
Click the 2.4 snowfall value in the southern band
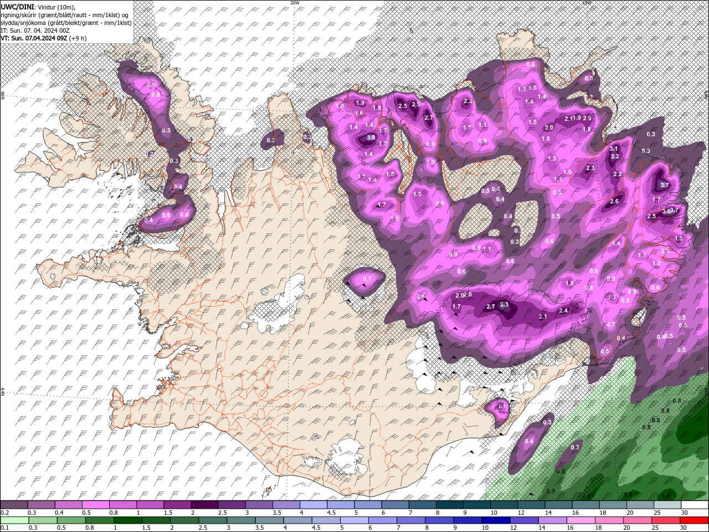(x=564, y=311)
